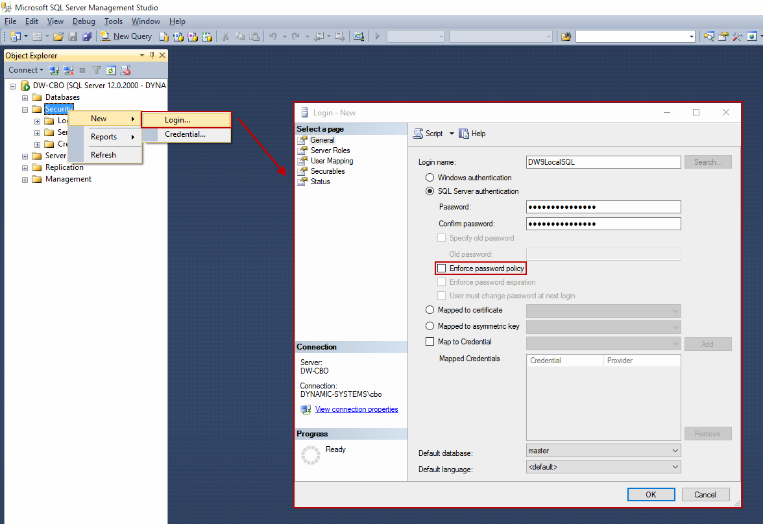Open the Default database dropdown
Viewport: 763px width, 524px height.
tap(603, 451)
